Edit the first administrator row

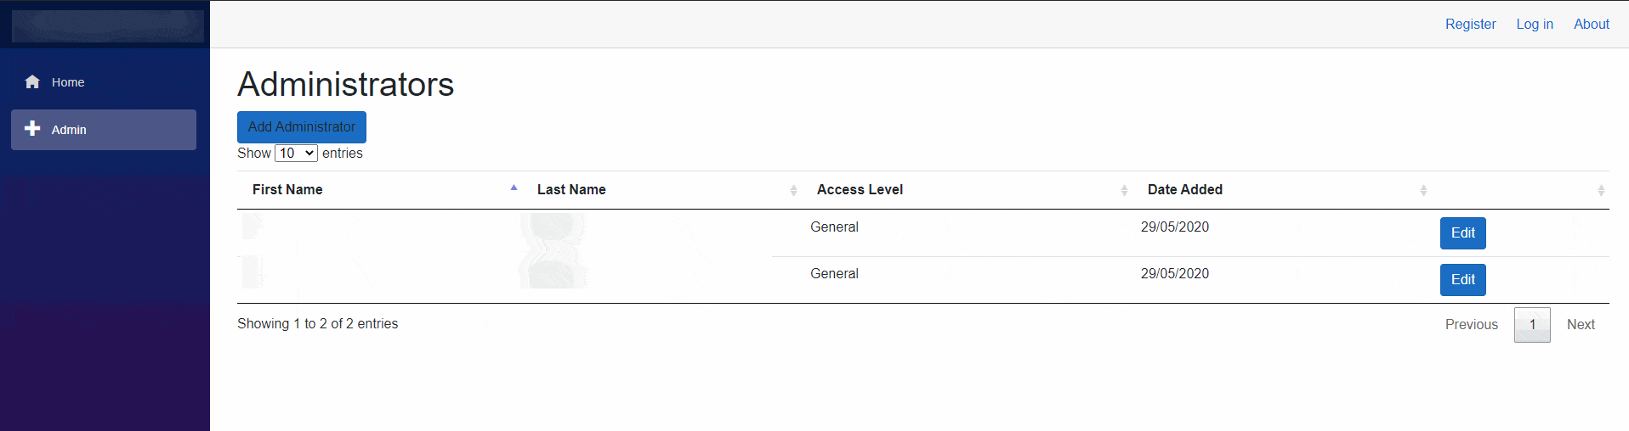tap(1462, 233)
